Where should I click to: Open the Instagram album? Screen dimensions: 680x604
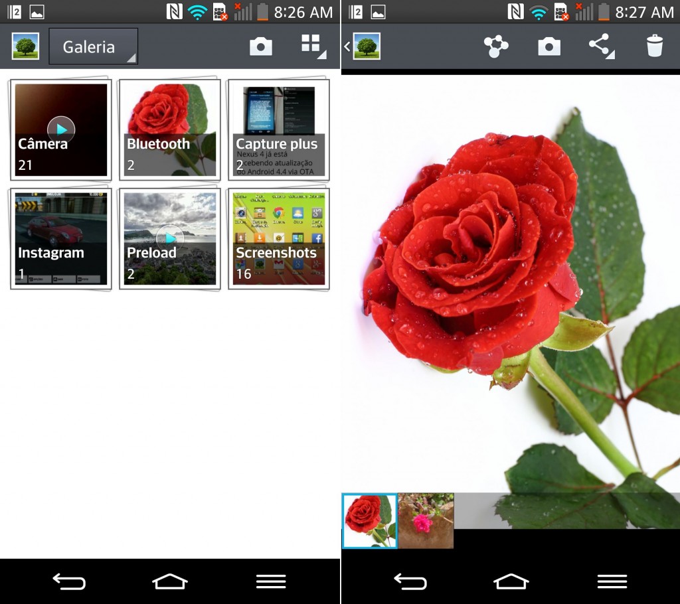[x=60, y=238]
